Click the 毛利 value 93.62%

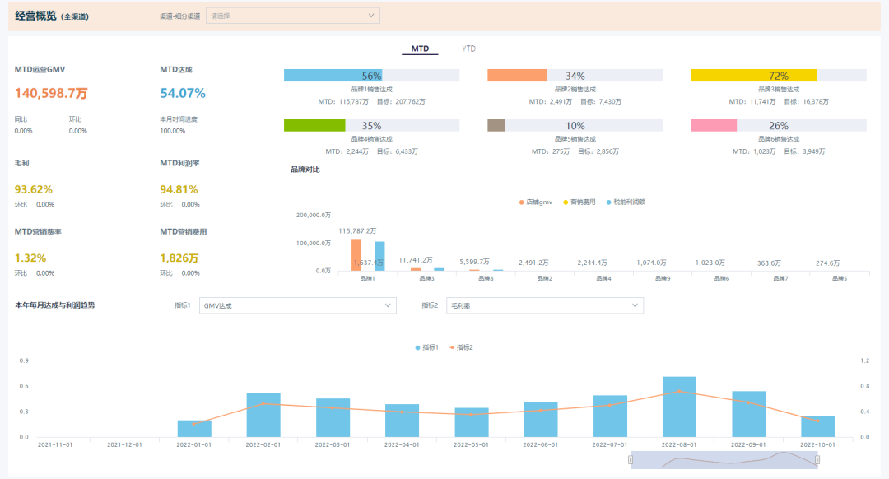click(x=34, y=189)
